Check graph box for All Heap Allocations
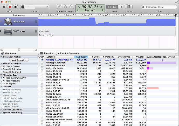179x126 pixels. pos(42,63)
